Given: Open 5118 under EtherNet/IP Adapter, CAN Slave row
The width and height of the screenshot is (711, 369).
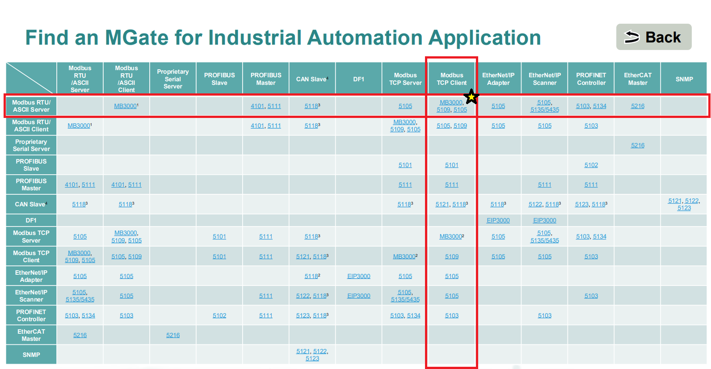Looking at the screenshot, I should coord(497,204).
